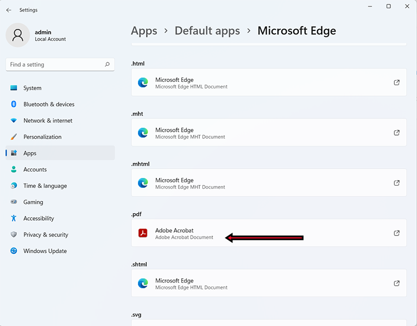Click the Bluetooth icon in sidebar
Screen dimensions: 417x326
[14, 104]
